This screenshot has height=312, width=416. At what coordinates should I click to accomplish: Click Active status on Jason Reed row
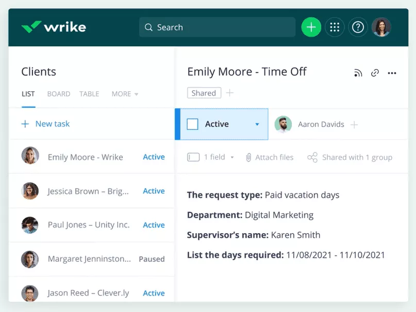coord(154,293)
